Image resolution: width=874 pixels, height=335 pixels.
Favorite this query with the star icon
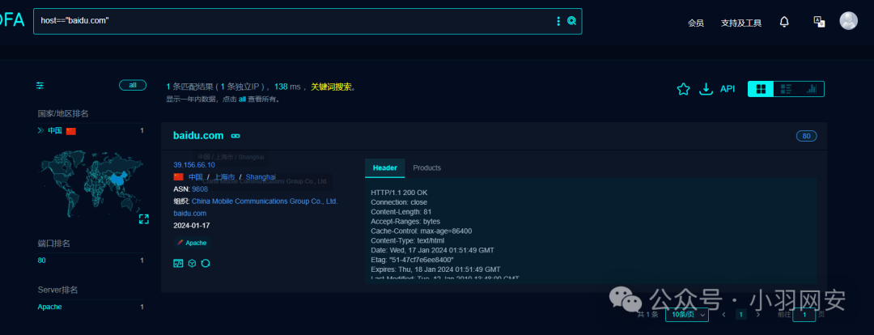(x=683, y=89)
